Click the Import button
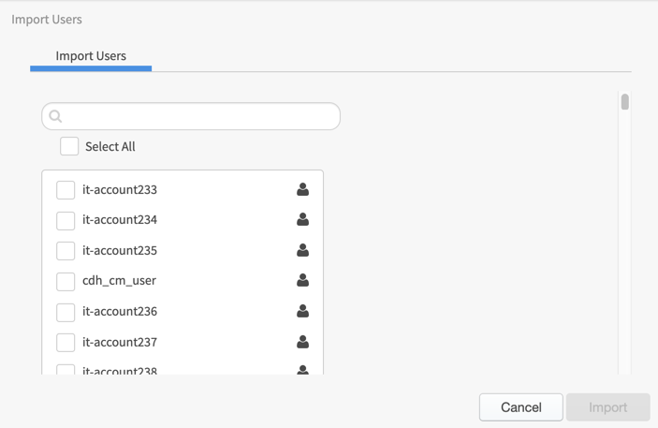Viewport: 658px width, 428px height. [x=608, y=407]
